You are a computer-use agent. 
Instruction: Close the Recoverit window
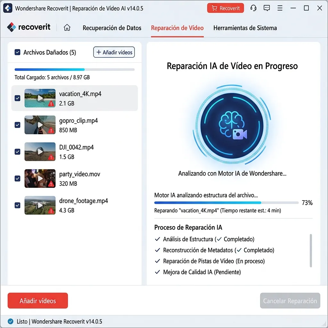pos(320,8)
